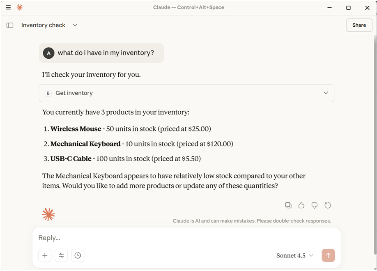Image resolution: width=377 pixels, height=271 pixels.
Task: Click the vertical scrollbar on the right
Action: coord(374,123)
